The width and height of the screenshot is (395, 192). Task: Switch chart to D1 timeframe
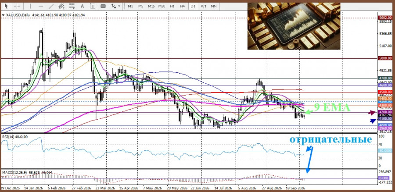[193, 6]
